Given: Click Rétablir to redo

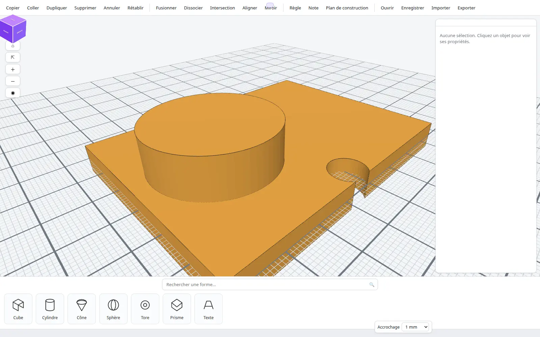Looking at the screenshot, I should click(135, 8).
